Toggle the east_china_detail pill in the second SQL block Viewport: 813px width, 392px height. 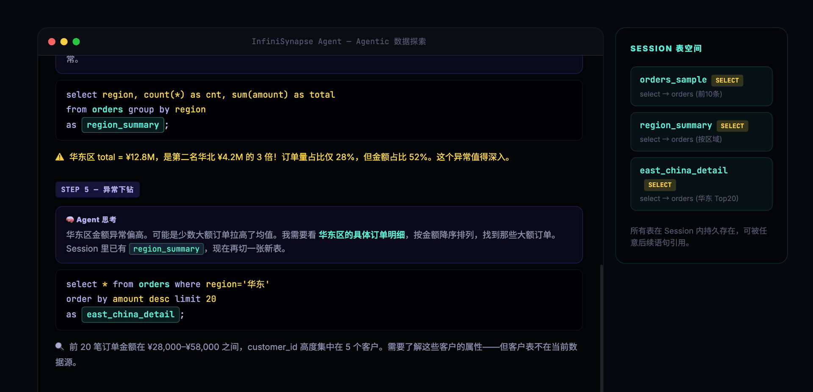pyautogui.click(x=130, y=314)
